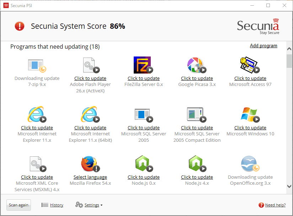Open the Settings dropdown menu
The width and height of the screenshot is (293, 216).
pos(94,205)
